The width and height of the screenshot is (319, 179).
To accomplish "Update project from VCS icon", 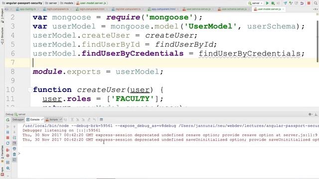I will click(285, 3).
